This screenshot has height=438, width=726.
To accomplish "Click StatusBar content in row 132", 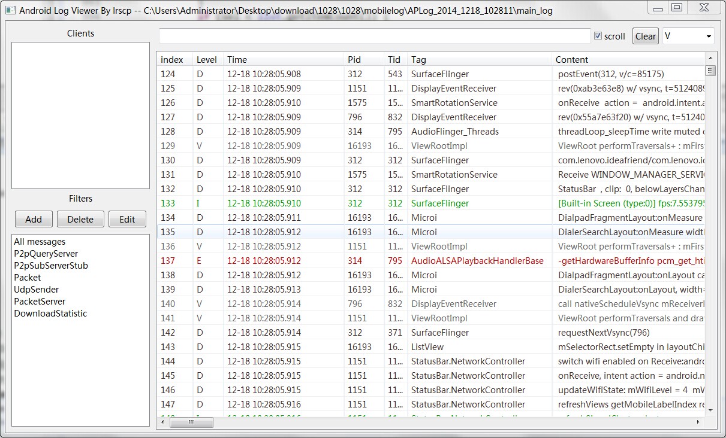I will [631, 189].
